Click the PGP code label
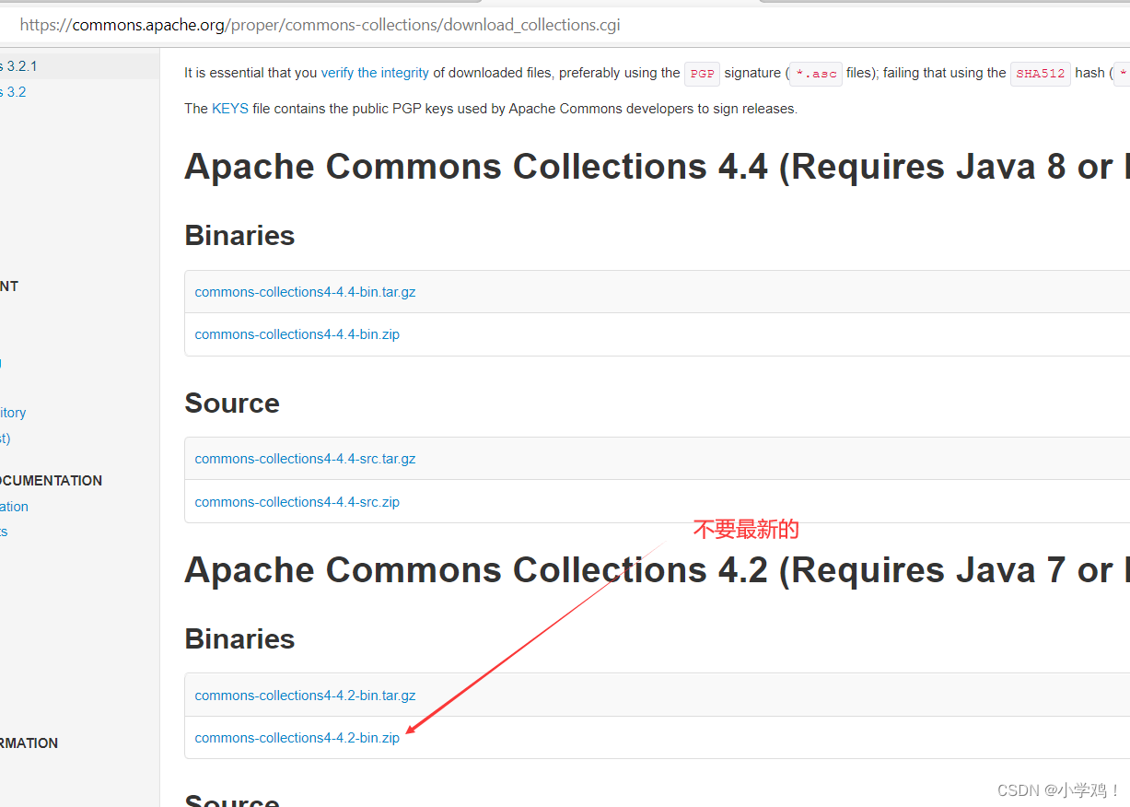The image size is (1130, 807). pos(702,74)
